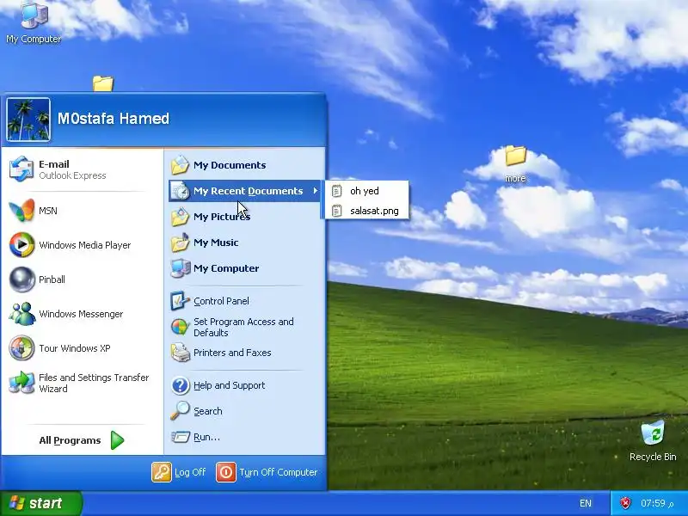Click 'Turn Off Computer' text
Viewport: 688px width, 516px height.
[278, 472]
